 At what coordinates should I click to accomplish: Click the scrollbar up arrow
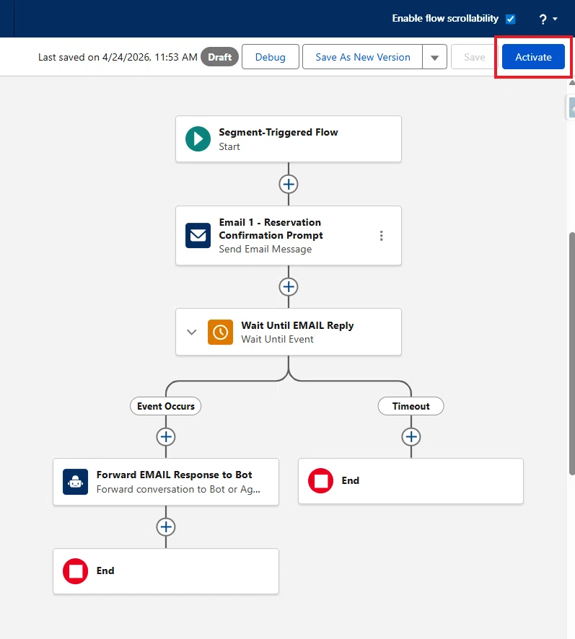tap(571, 83)
